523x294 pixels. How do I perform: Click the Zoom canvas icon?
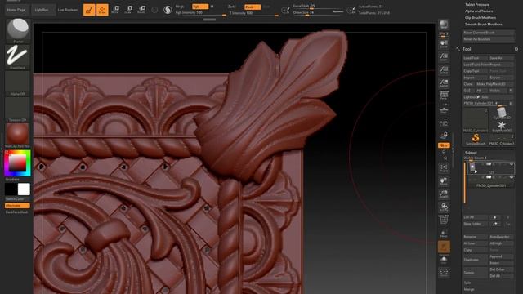(444, 57)
